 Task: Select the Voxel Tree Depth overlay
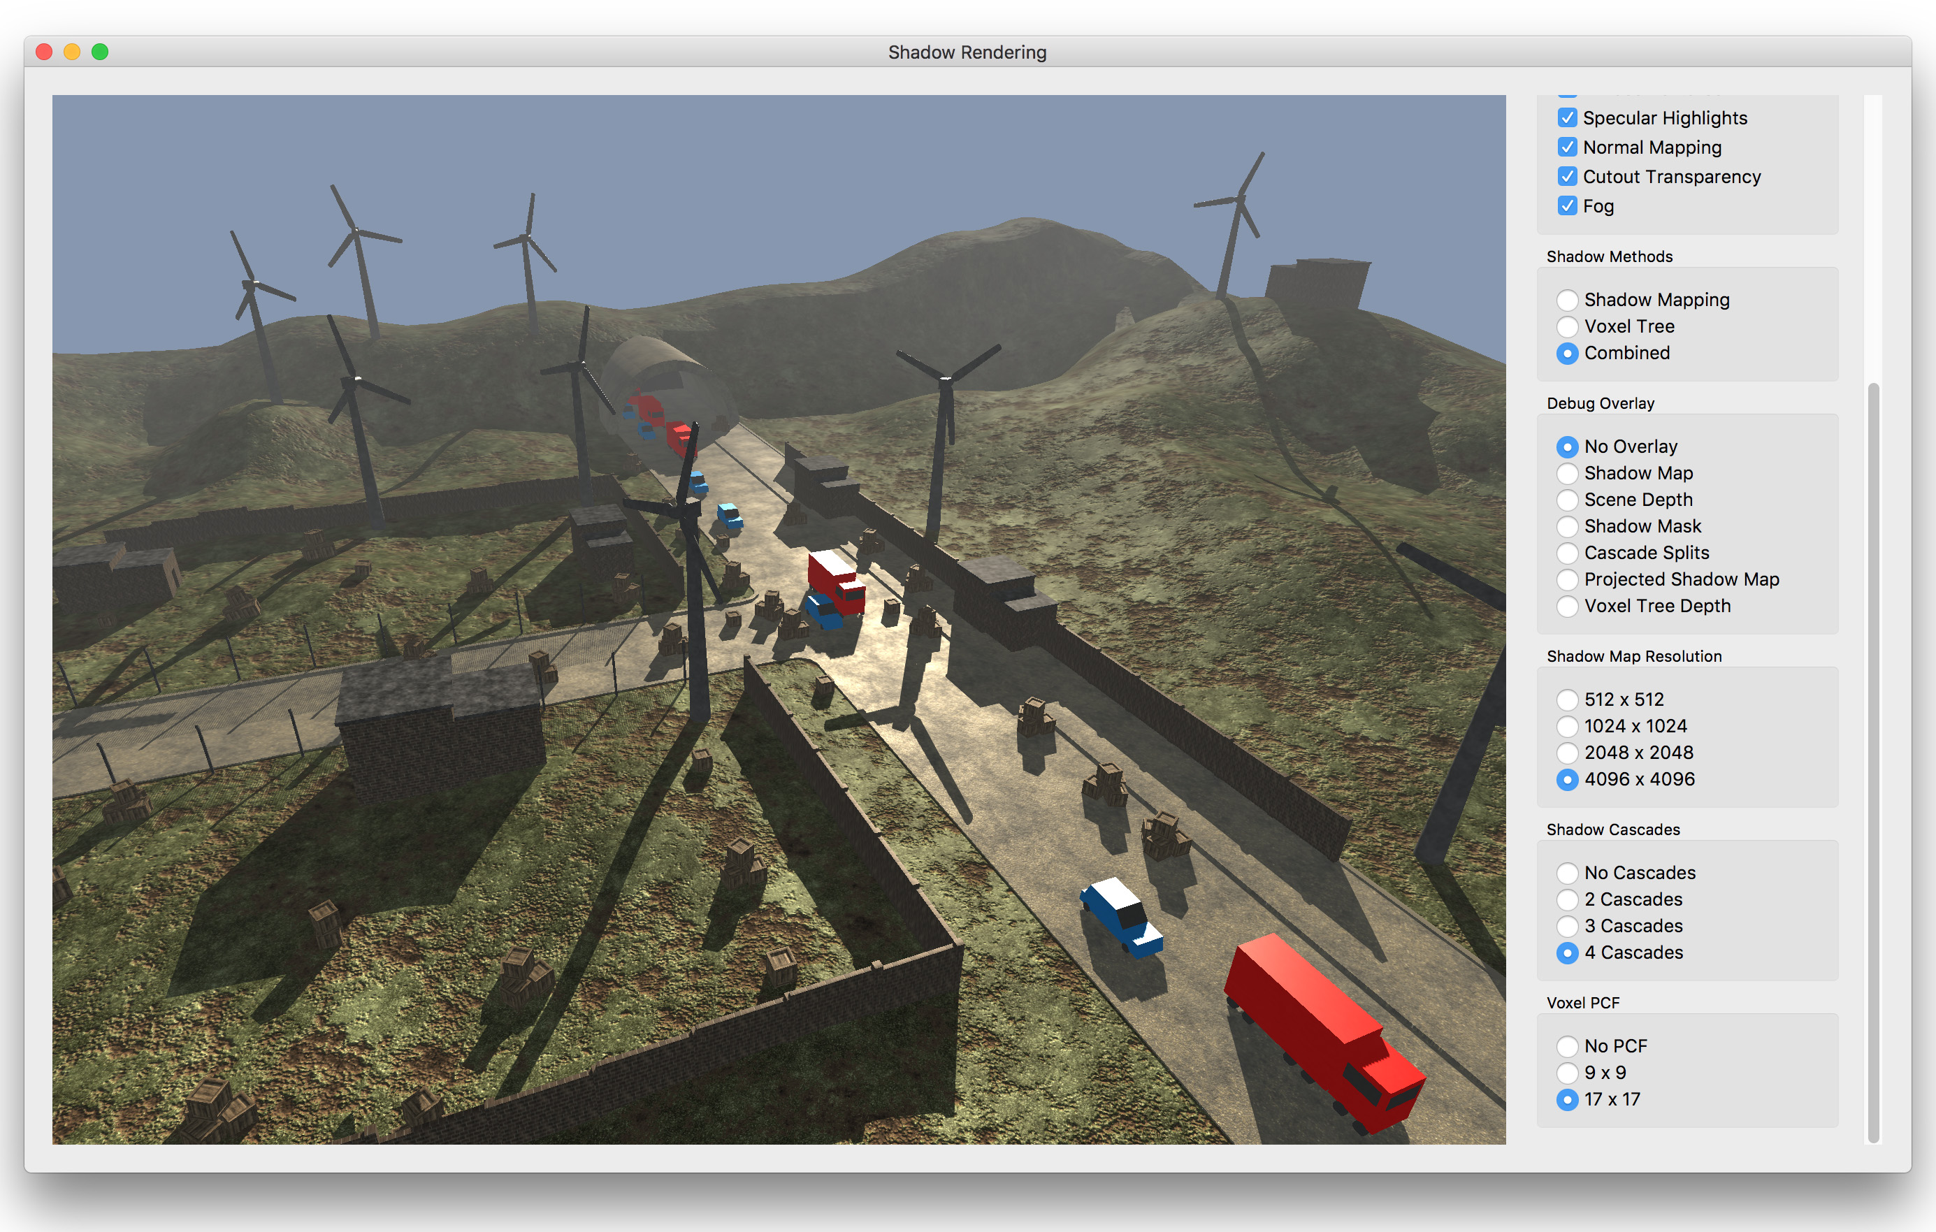coord(1567,606)
